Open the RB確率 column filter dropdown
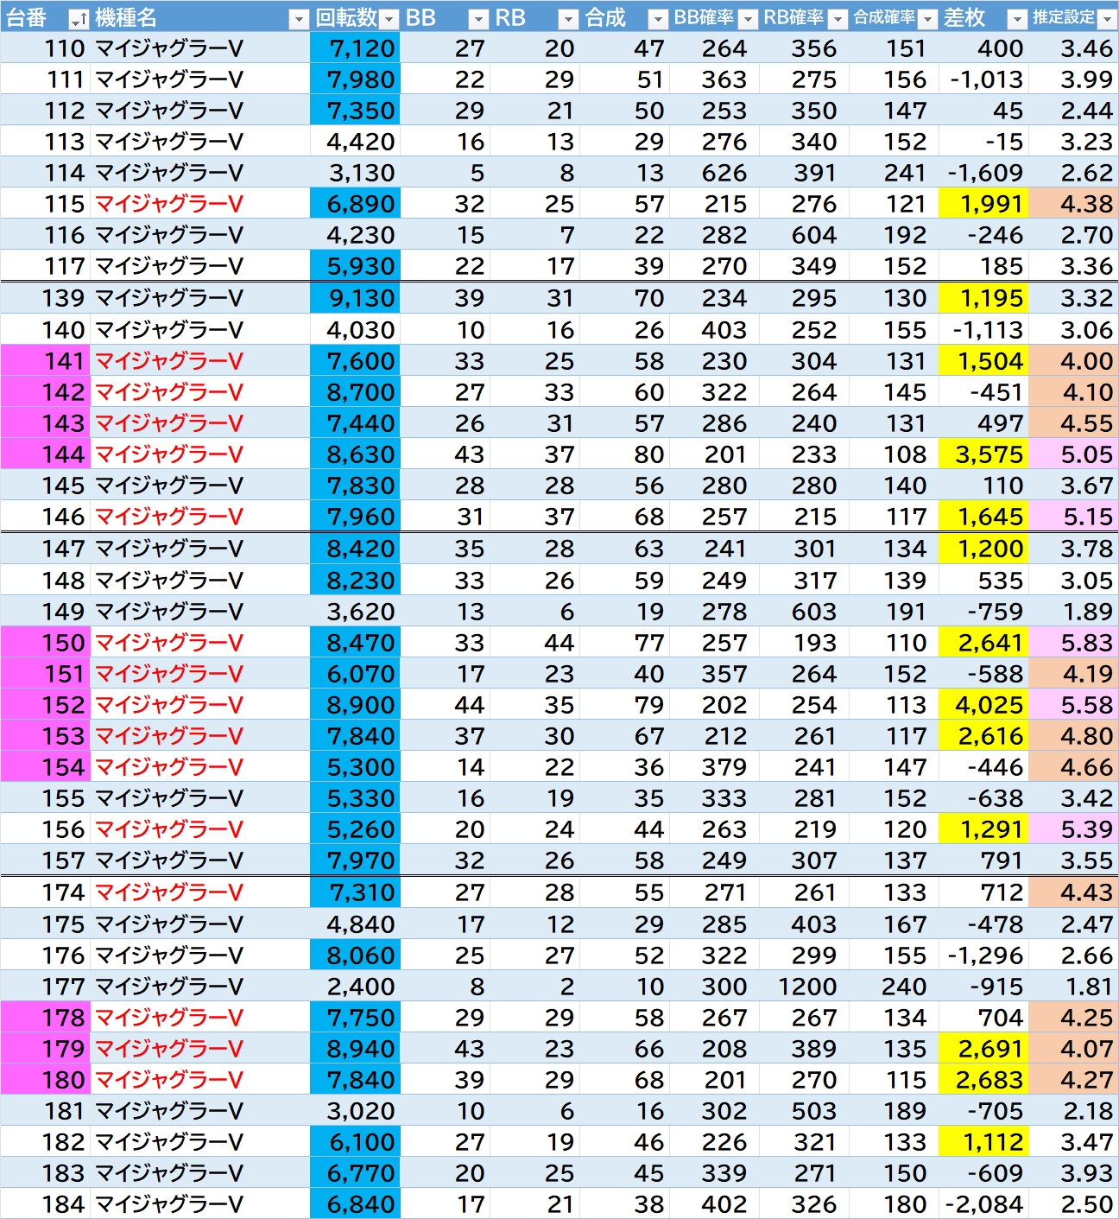Image resolution: width=1119 pixels, height=1219 pixels. click(838, 19)
